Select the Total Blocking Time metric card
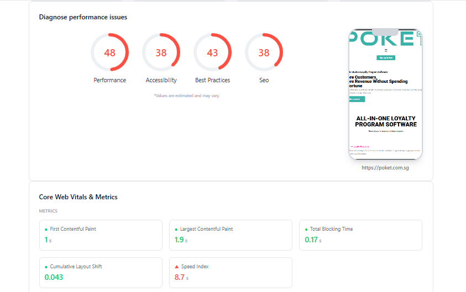The image size is (466, 292). pyautogui.click(x=360, y=235)
